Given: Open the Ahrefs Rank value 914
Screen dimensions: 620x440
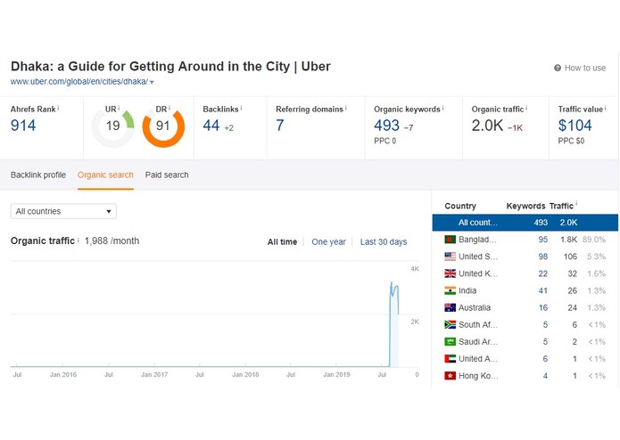Looking at the screenshot, I should click(x=23, y=126).
